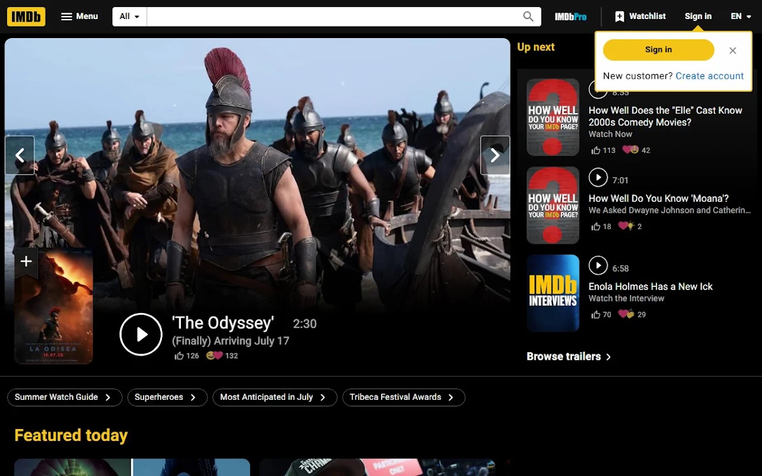Open the IMDb Interviews thumbnail
This screenshot has height=476, width=762.
pos(553,293)
